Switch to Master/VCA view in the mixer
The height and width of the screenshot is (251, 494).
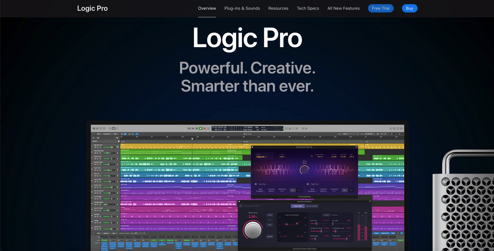(x=385, y=233)
